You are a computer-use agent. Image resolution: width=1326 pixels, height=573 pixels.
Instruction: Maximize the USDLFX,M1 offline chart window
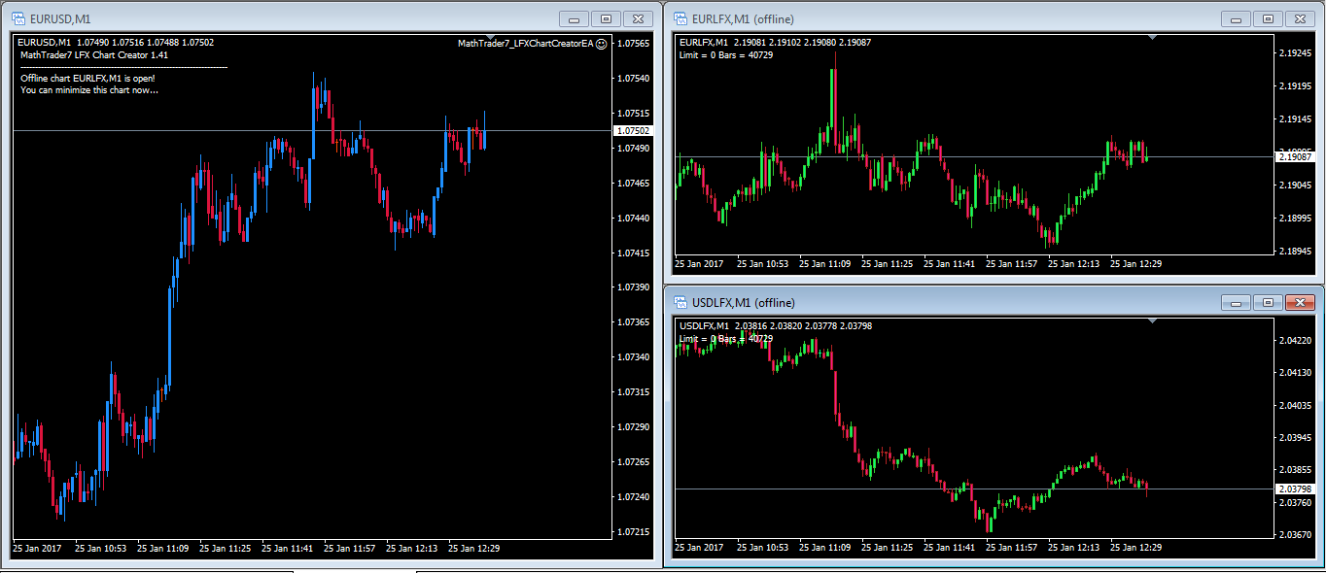click(1268, 302)
